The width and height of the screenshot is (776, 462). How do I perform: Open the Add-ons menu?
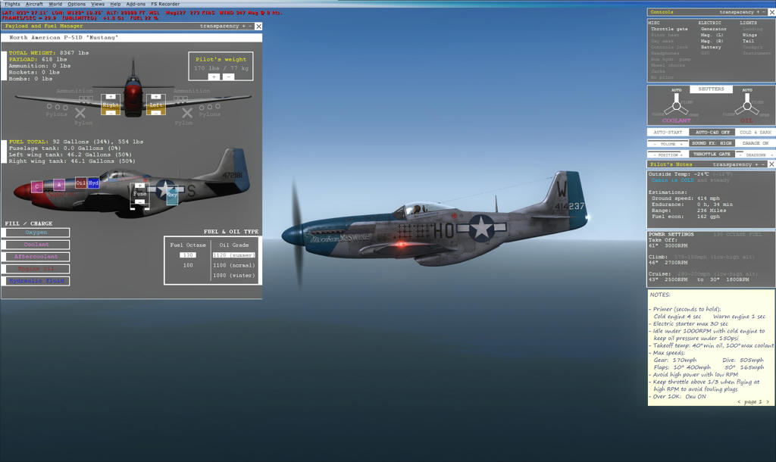[x=136, y=4]
